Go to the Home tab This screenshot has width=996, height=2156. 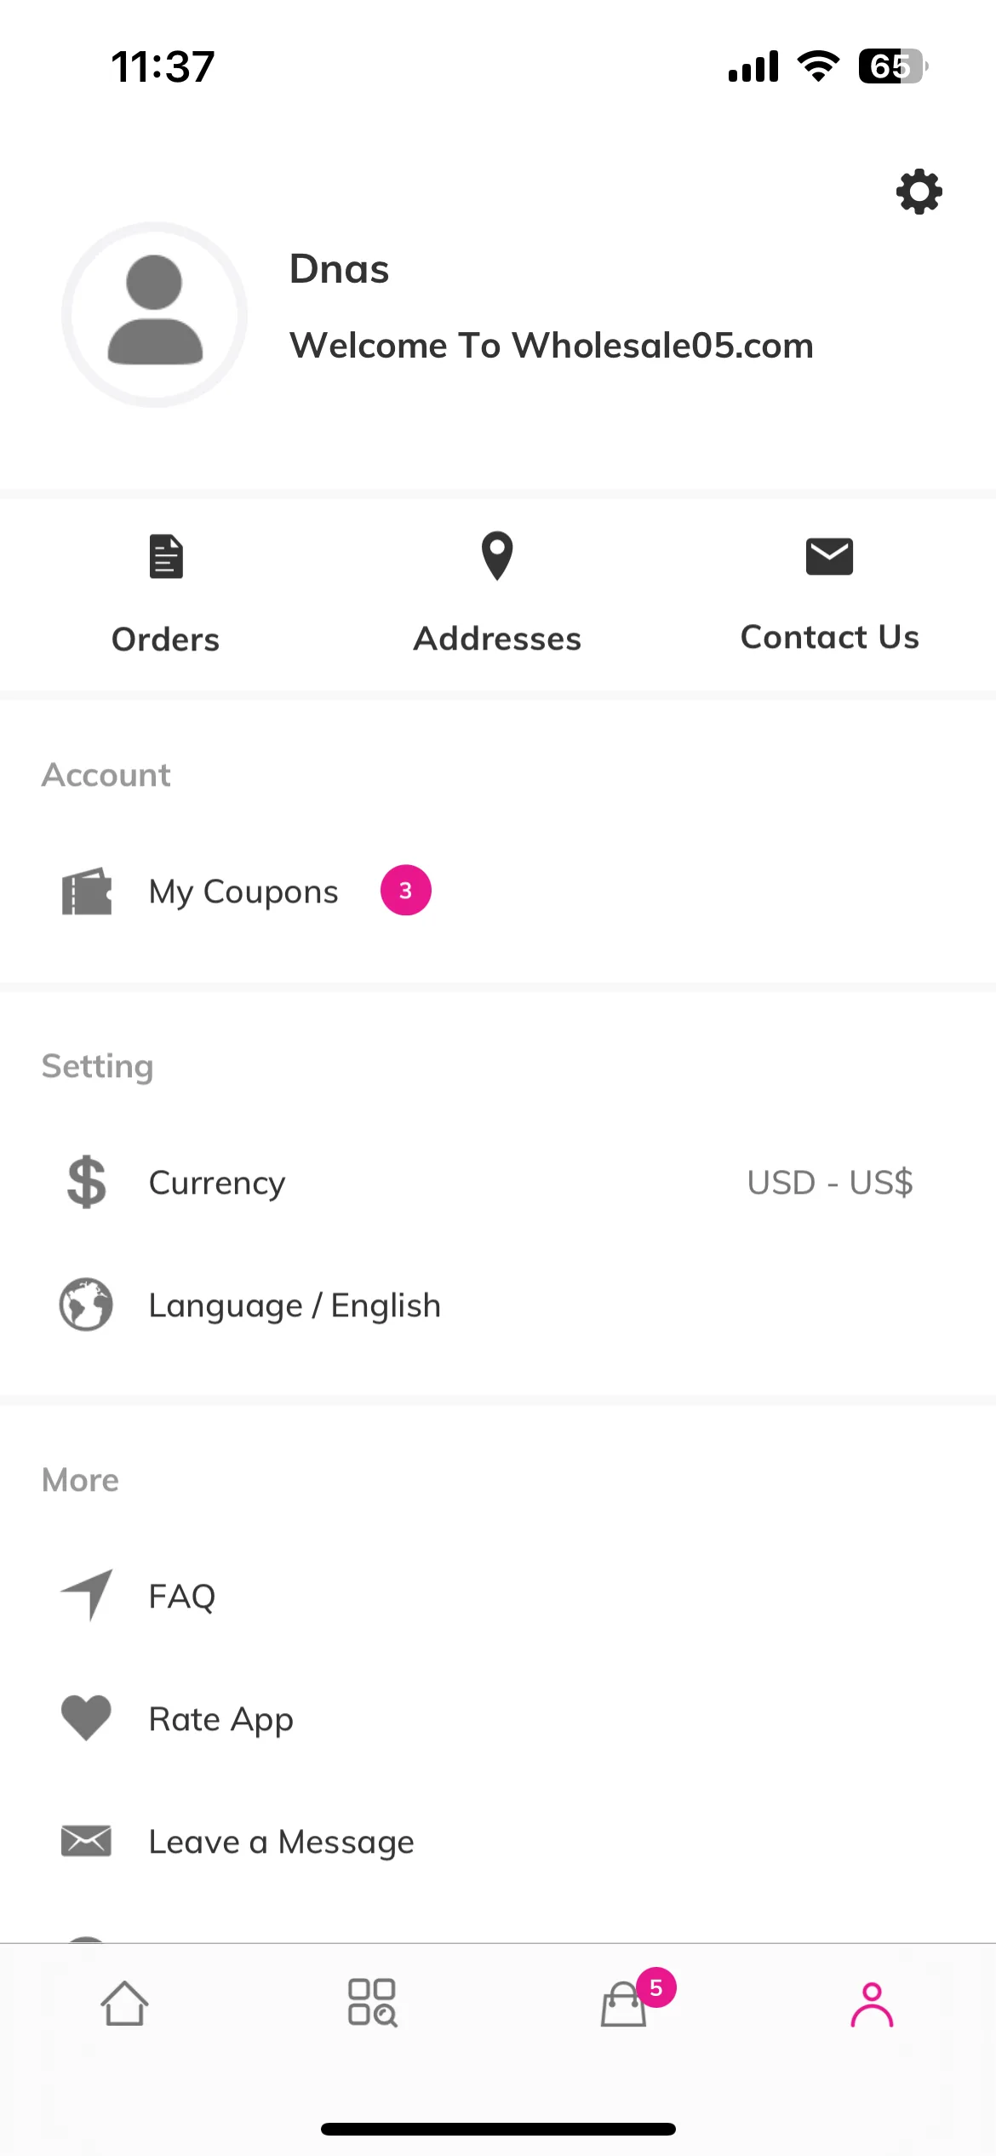[125, 2003]
